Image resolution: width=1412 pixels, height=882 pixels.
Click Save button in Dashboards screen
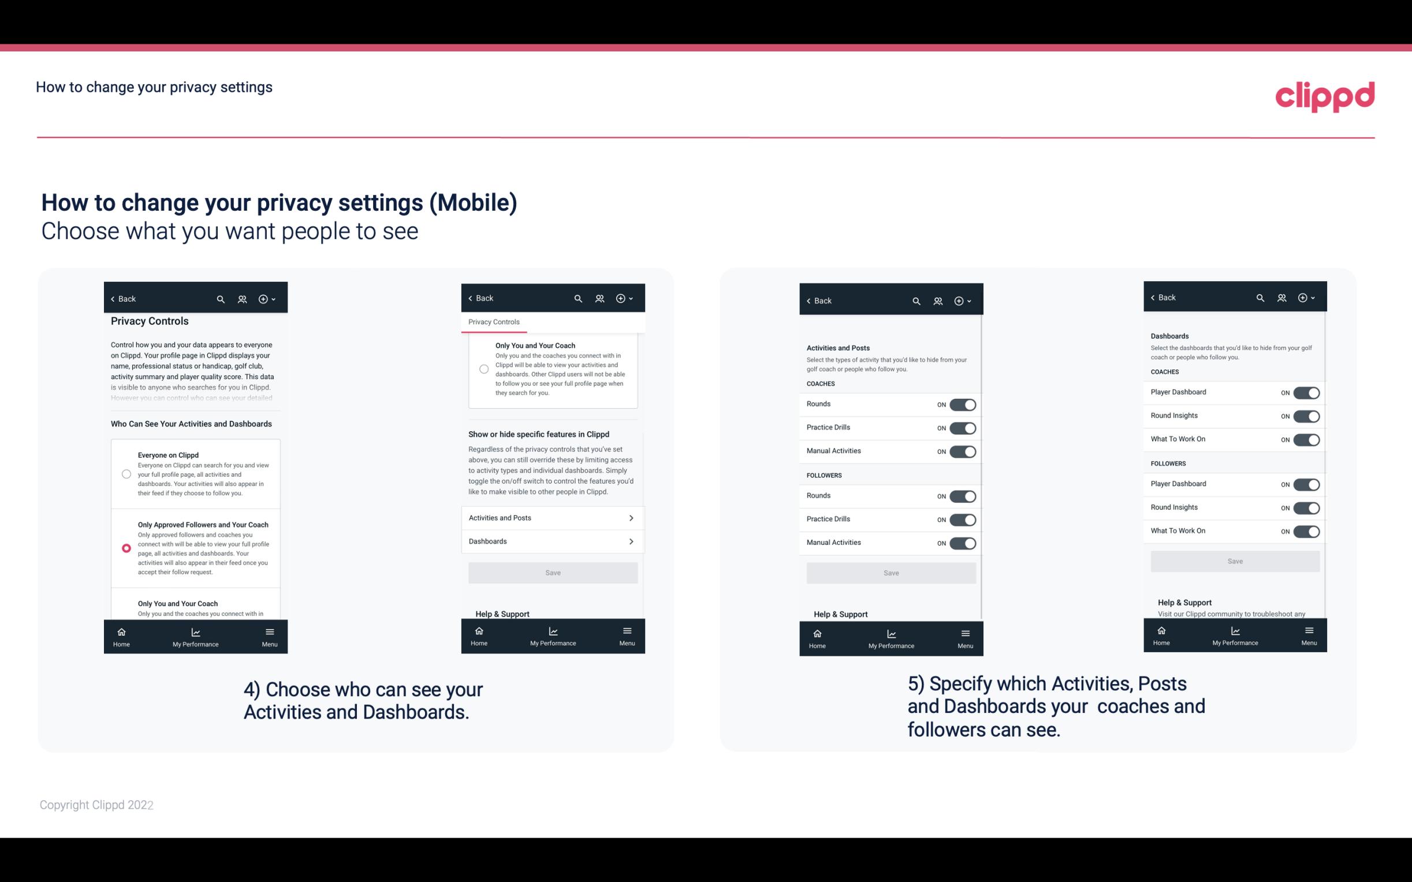[x=1234, y=561]
